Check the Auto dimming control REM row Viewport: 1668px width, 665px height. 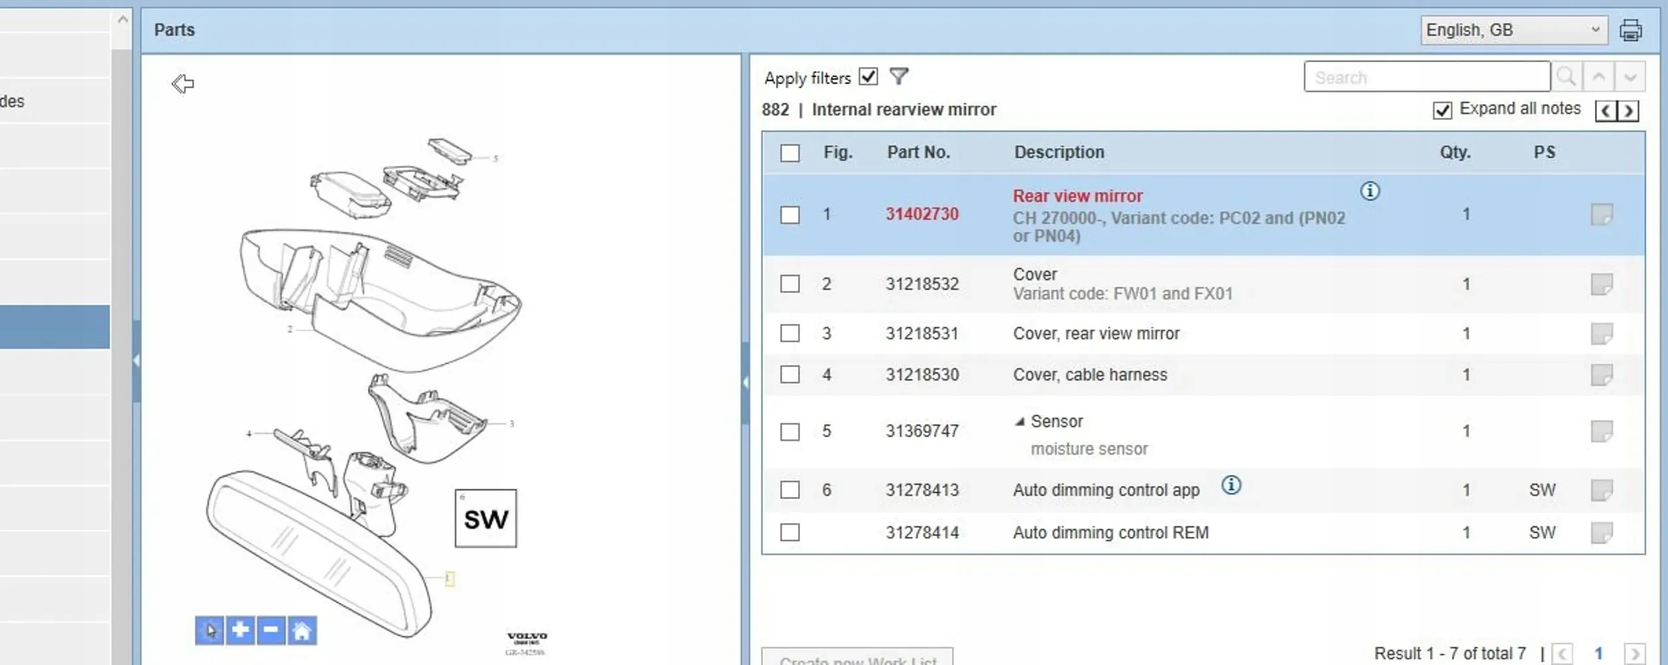coord(790,533)
